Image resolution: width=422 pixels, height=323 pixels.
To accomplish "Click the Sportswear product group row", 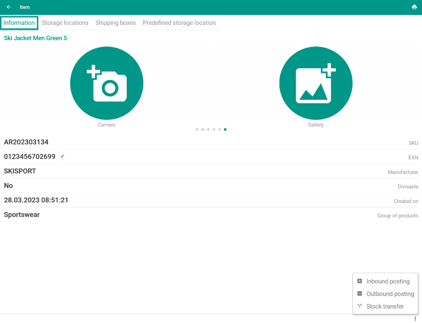I will pos(22,215).
